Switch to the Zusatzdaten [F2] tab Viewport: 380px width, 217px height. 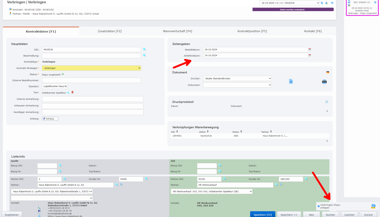[x=109, y=31]
